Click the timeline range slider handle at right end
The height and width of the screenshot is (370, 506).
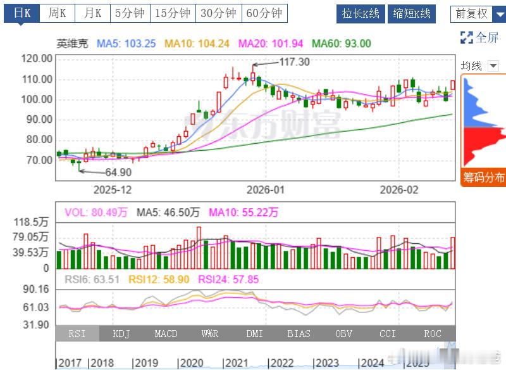coord(454,355)
